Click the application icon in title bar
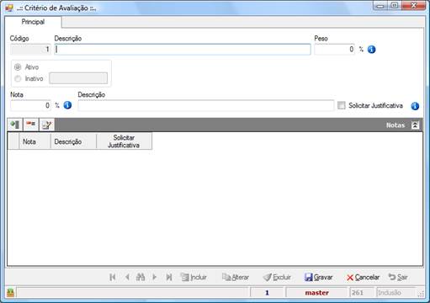 click(x=9, y=8)
